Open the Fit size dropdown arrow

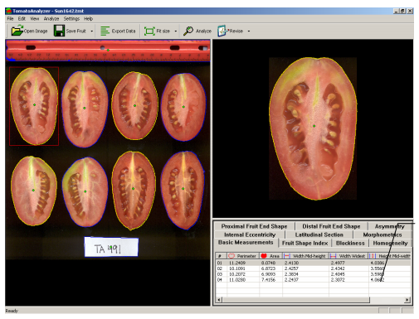[176, 31]
